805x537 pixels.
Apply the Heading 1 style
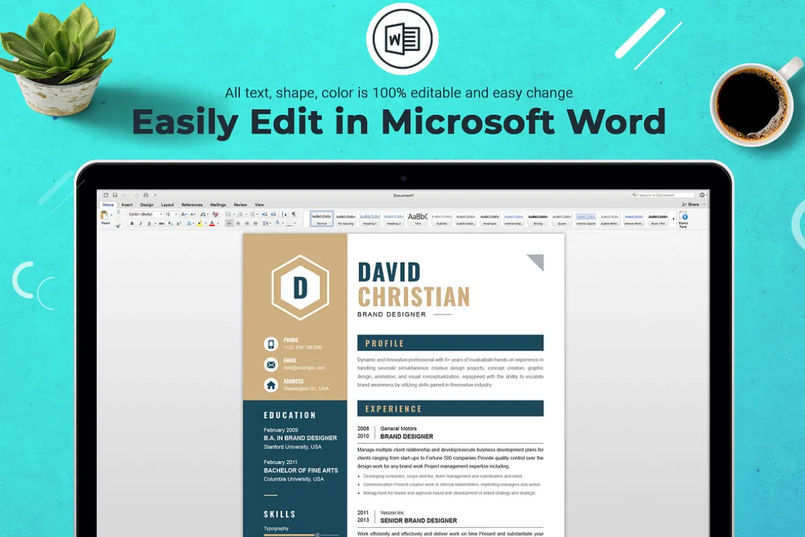click(x=370, y=219)
